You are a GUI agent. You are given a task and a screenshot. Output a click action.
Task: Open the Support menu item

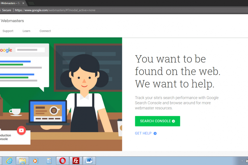pyautogui.click(x=8, y=31)
